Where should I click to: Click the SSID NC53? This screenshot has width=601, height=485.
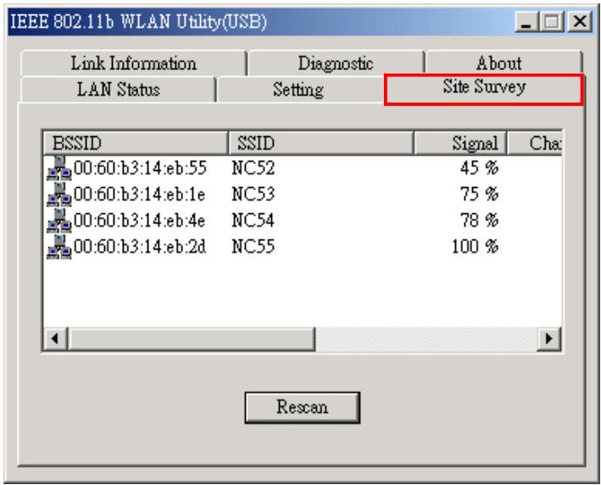coord(253,195)
